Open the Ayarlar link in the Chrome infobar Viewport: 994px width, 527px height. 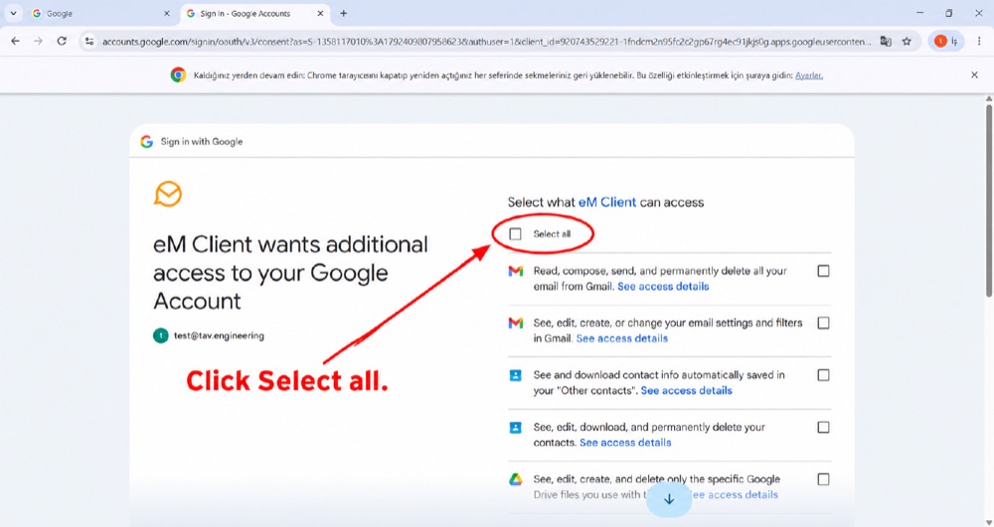[809, 75]
